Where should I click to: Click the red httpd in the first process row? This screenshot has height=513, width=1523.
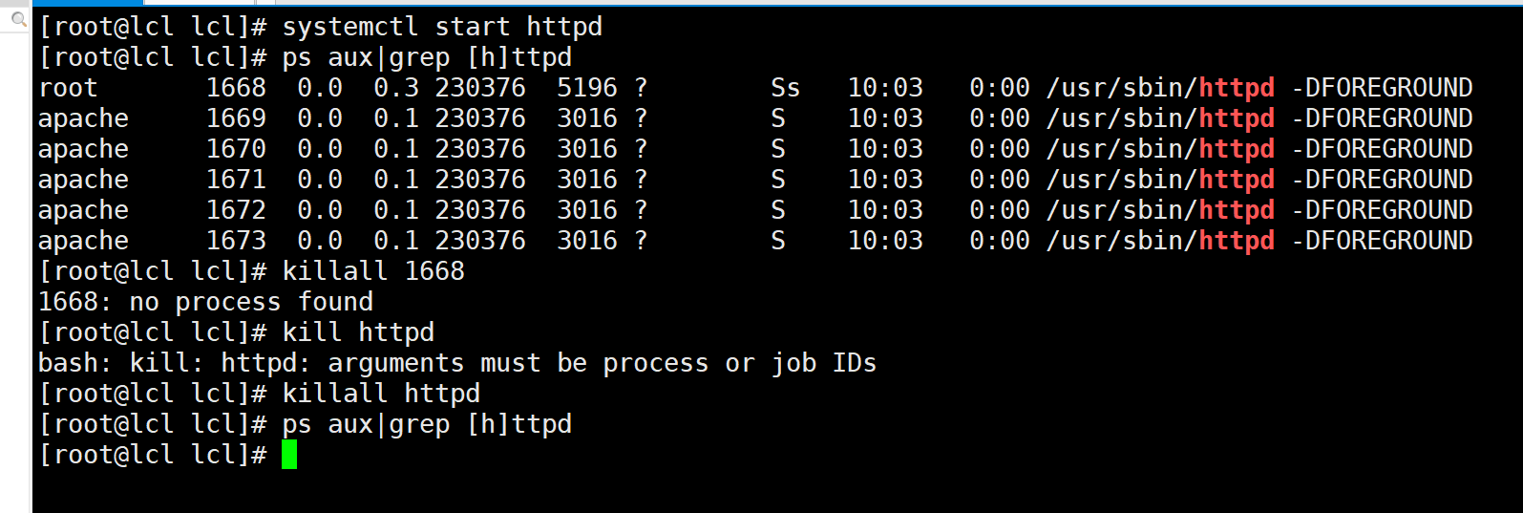[1237, 88]
